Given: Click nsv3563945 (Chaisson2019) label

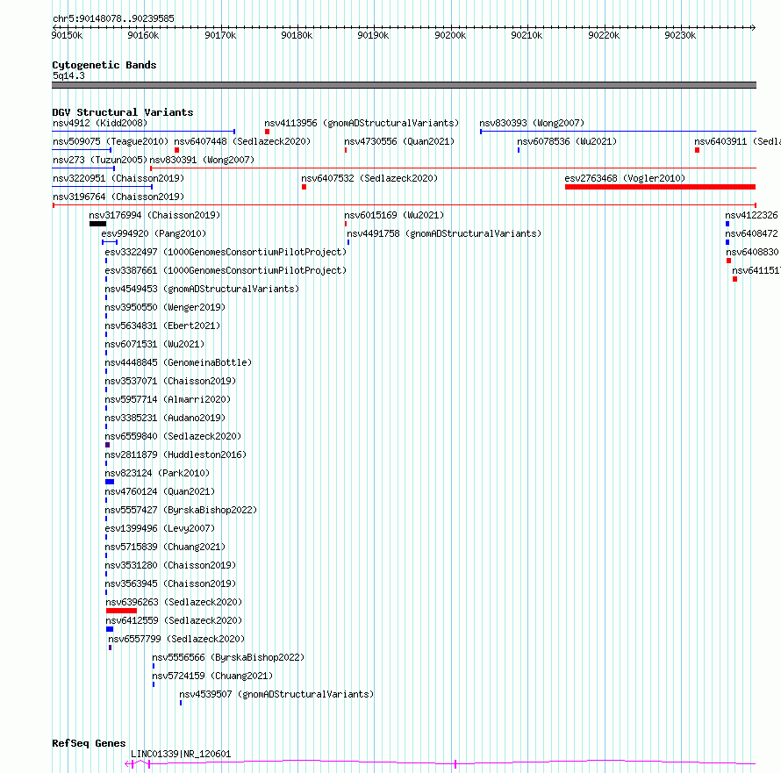Looking at the screenshot, I should (170, 583).
